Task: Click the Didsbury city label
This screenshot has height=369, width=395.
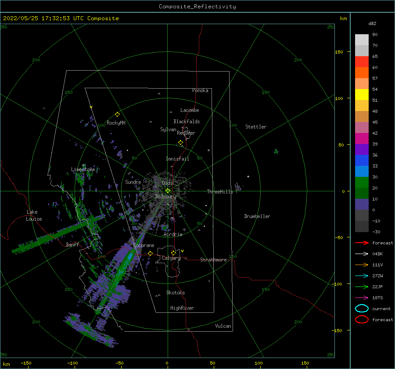Action: tap(165, 197)
